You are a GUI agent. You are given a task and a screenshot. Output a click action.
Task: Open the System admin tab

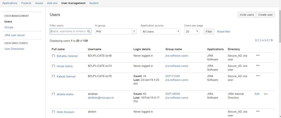(94, 3)
